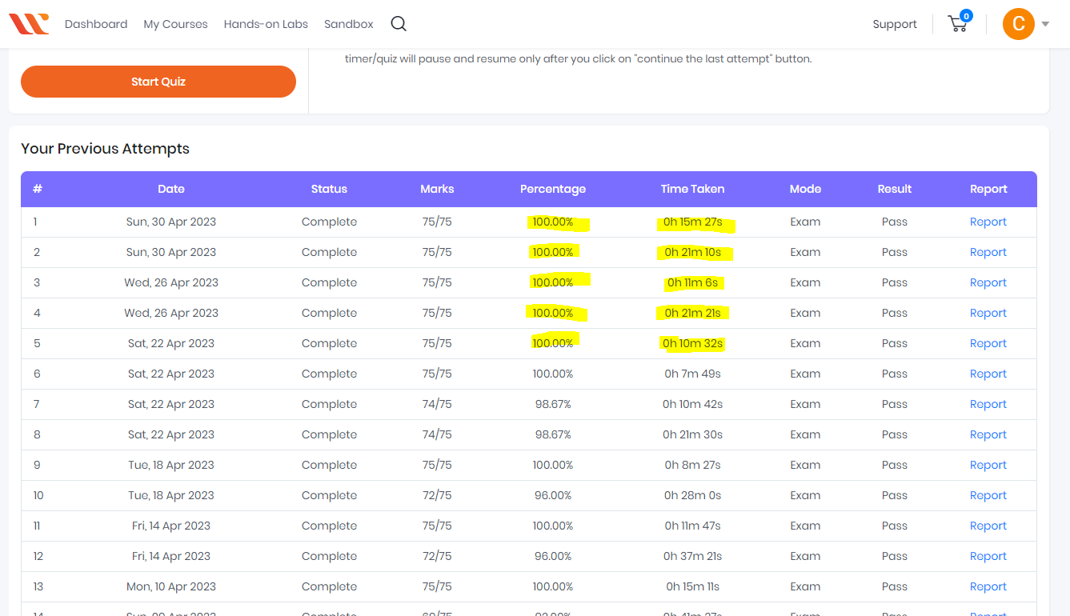Screen dimensions: 1070x616
Task: Click 98.67% in attempt 7 row
Action: [553, 404]
